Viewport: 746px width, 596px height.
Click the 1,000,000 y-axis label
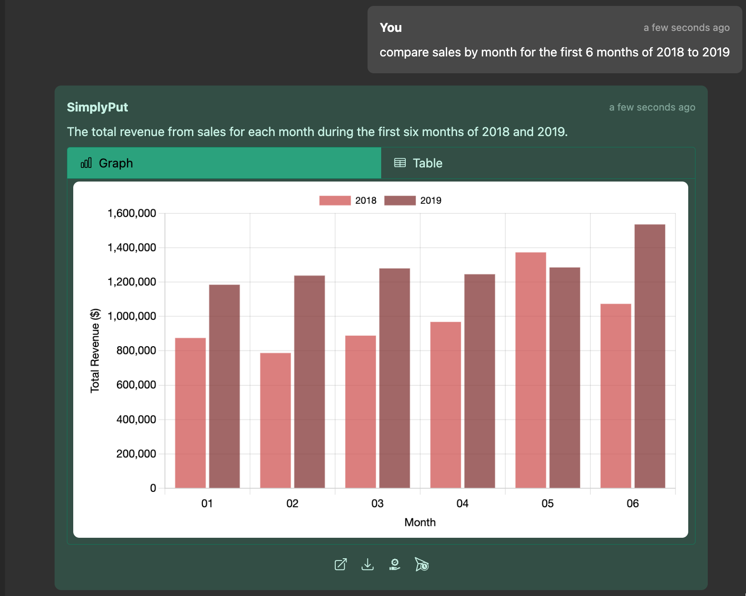point(131,316)
